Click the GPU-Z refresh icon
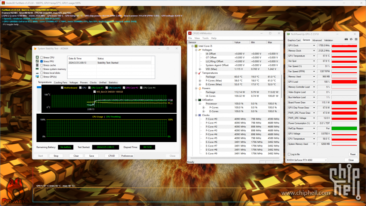Viewport: 366px width, 206px height. (x=351, y=39)
